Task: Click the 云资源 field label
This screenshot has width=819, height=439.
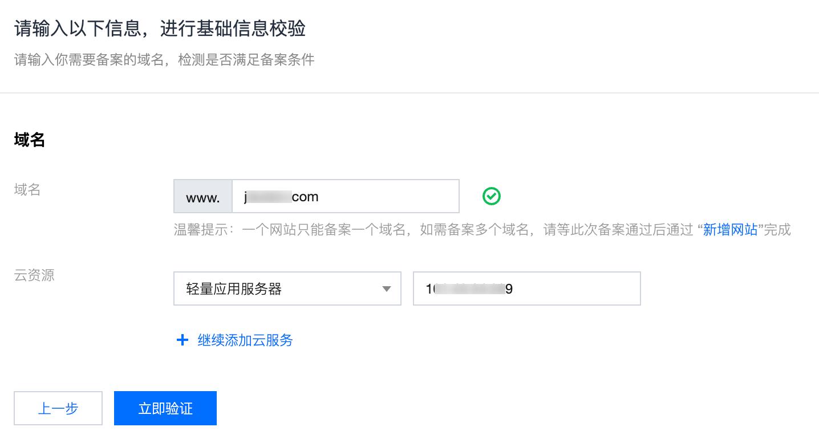Action: (x=34, y=275)
